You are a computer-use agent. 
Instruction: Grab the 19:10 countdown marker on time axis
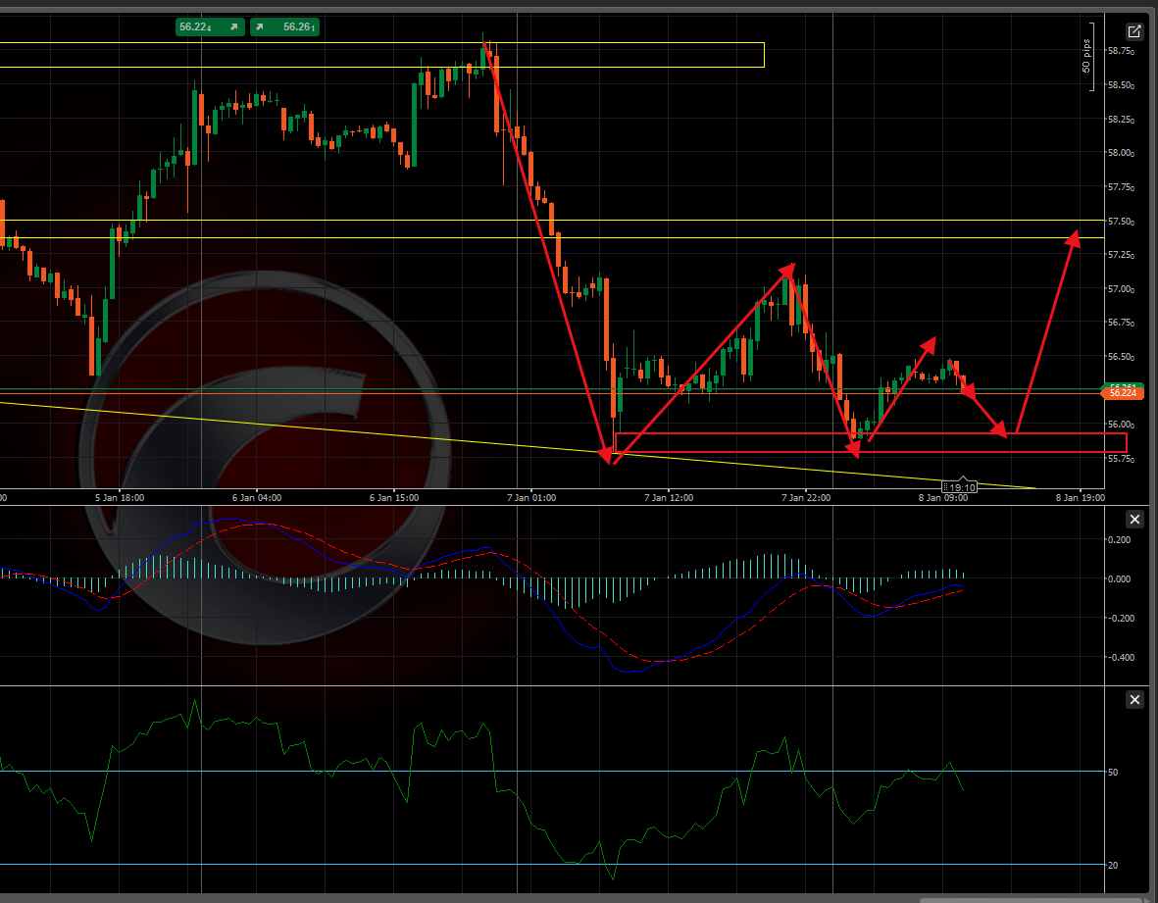click(960, 487)
